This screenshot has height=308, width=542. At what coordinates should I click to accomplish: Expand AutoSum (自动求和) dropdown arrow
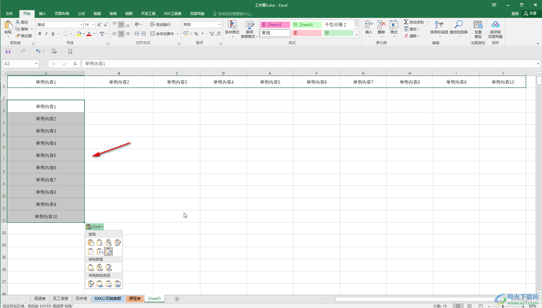coord(427,22)
